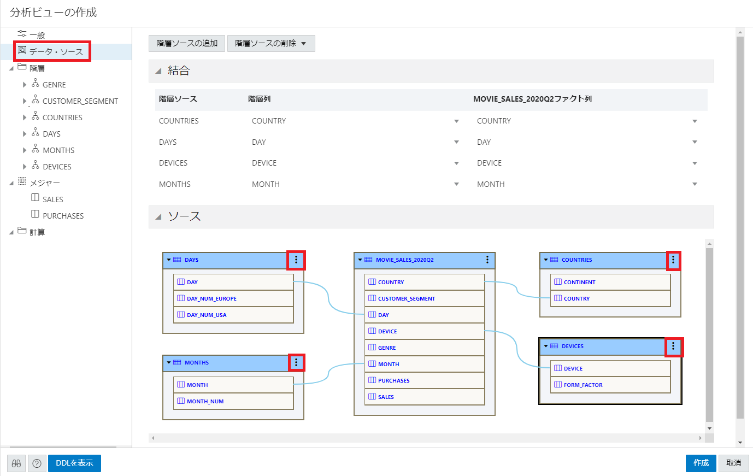Click the 作成 button

701,463
